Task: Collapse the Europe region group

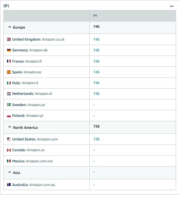Action: pyautogui.click(x=10, y=27)
